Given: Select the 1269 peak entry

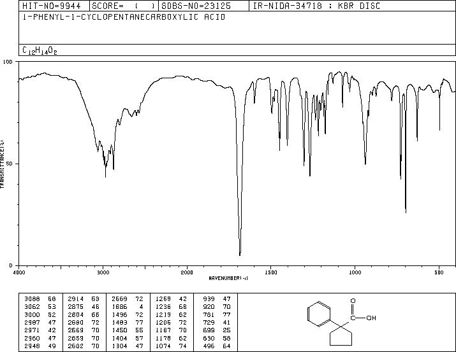Looking at the screenshot, I should click(x=171, y=299).
